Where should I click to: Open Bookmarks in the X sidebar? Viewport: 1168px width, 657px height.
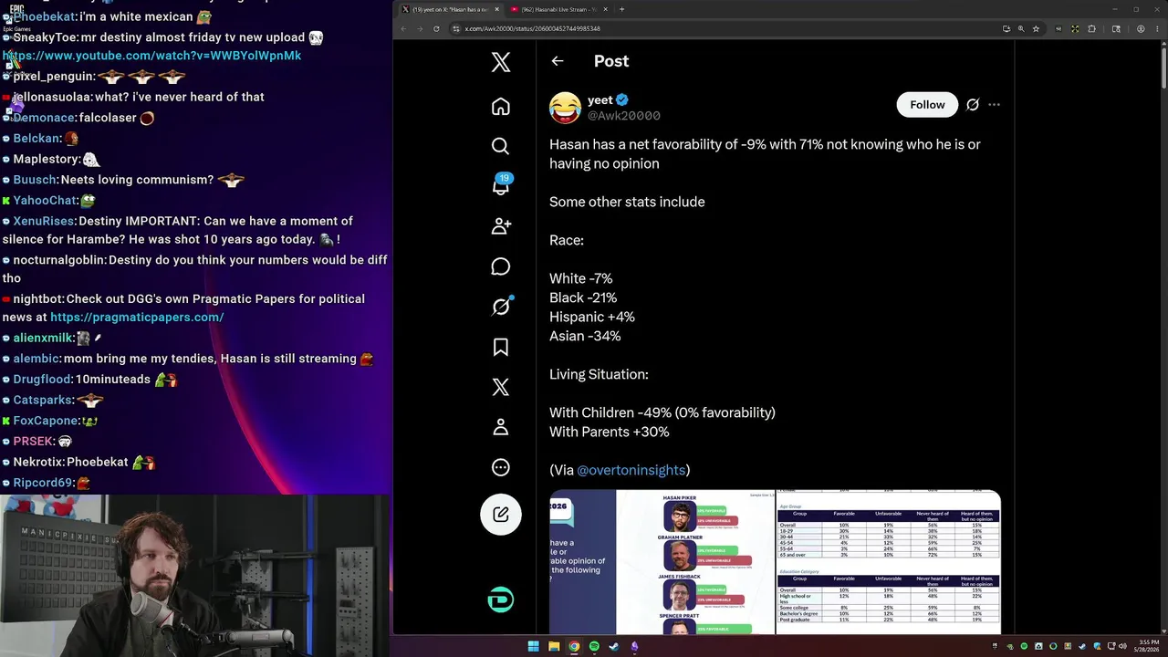501,347
